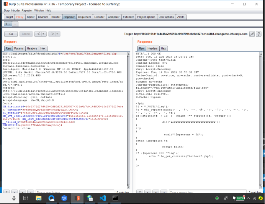Close repeater tab 9 with its x
This screenshot has height=204, width=265.
pyautogui.click(x=10, y=24)
